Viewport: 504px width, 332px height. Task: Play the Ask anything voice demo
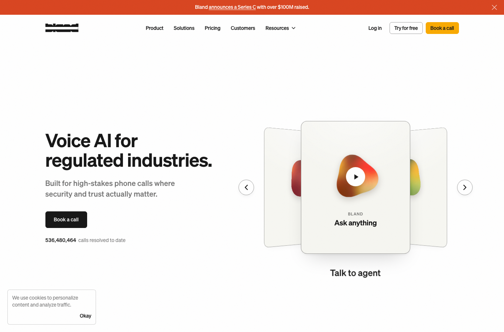356,177
